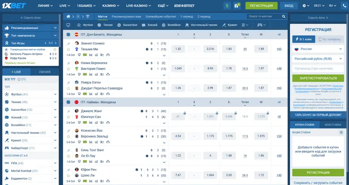Select Хоккей sport filter
349x185 pixels.
[149, 25]
